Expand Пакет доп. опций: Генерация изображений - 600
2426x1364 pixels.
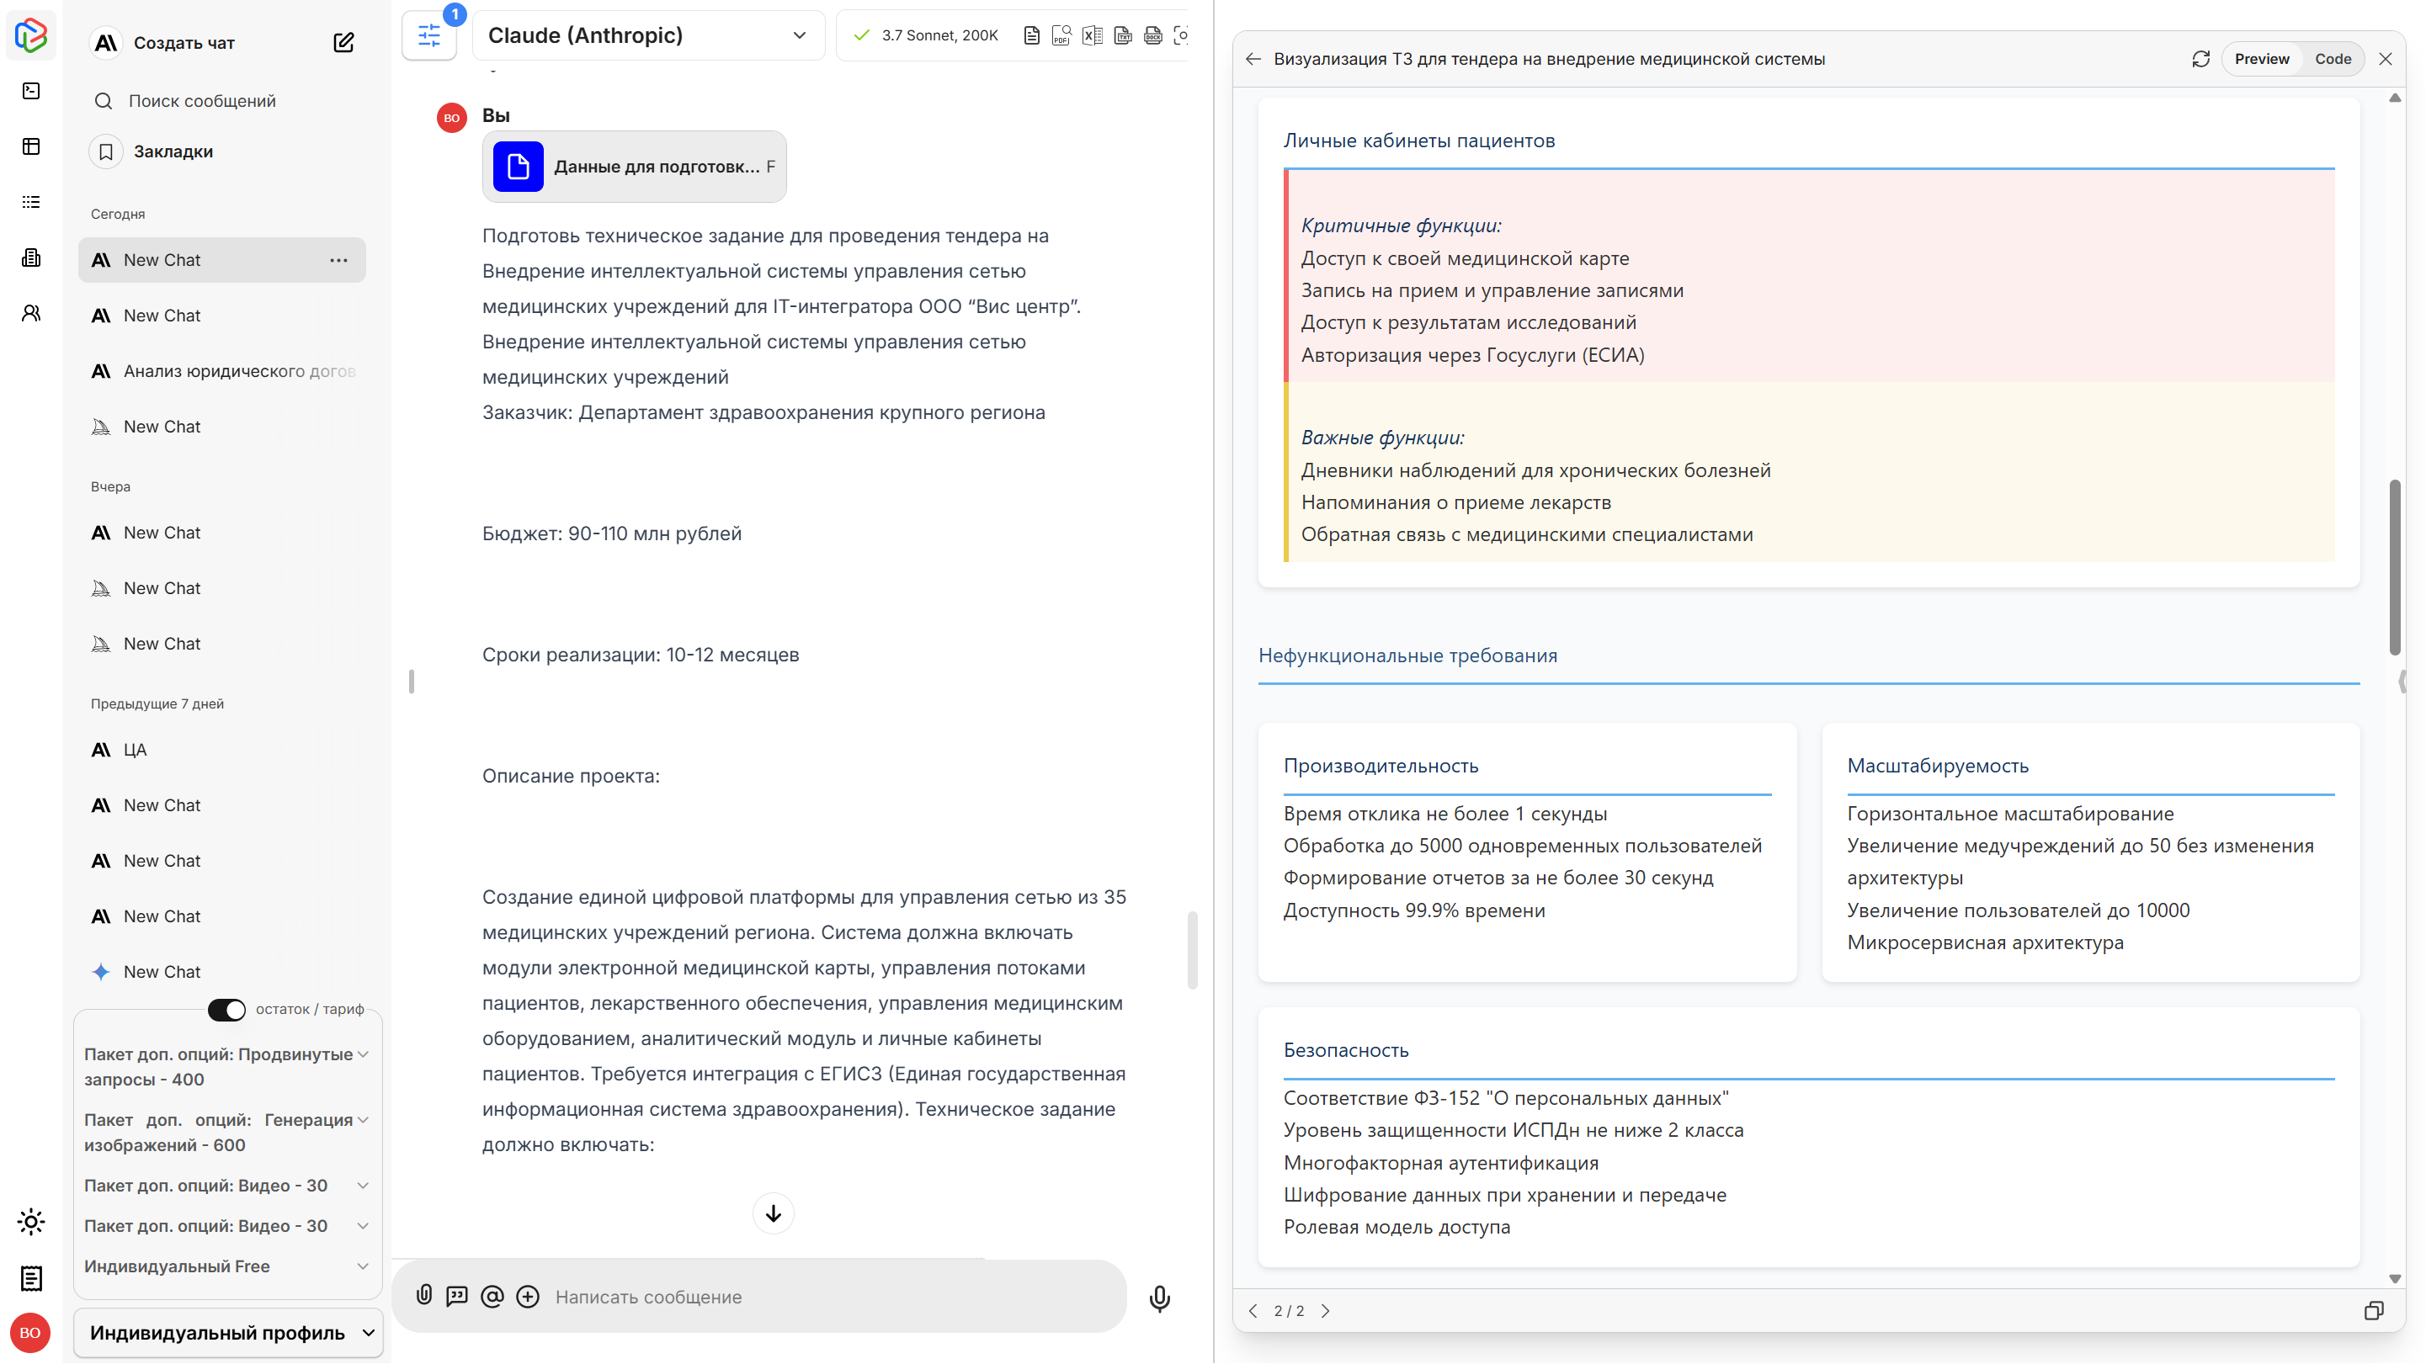coord(226,1132)
